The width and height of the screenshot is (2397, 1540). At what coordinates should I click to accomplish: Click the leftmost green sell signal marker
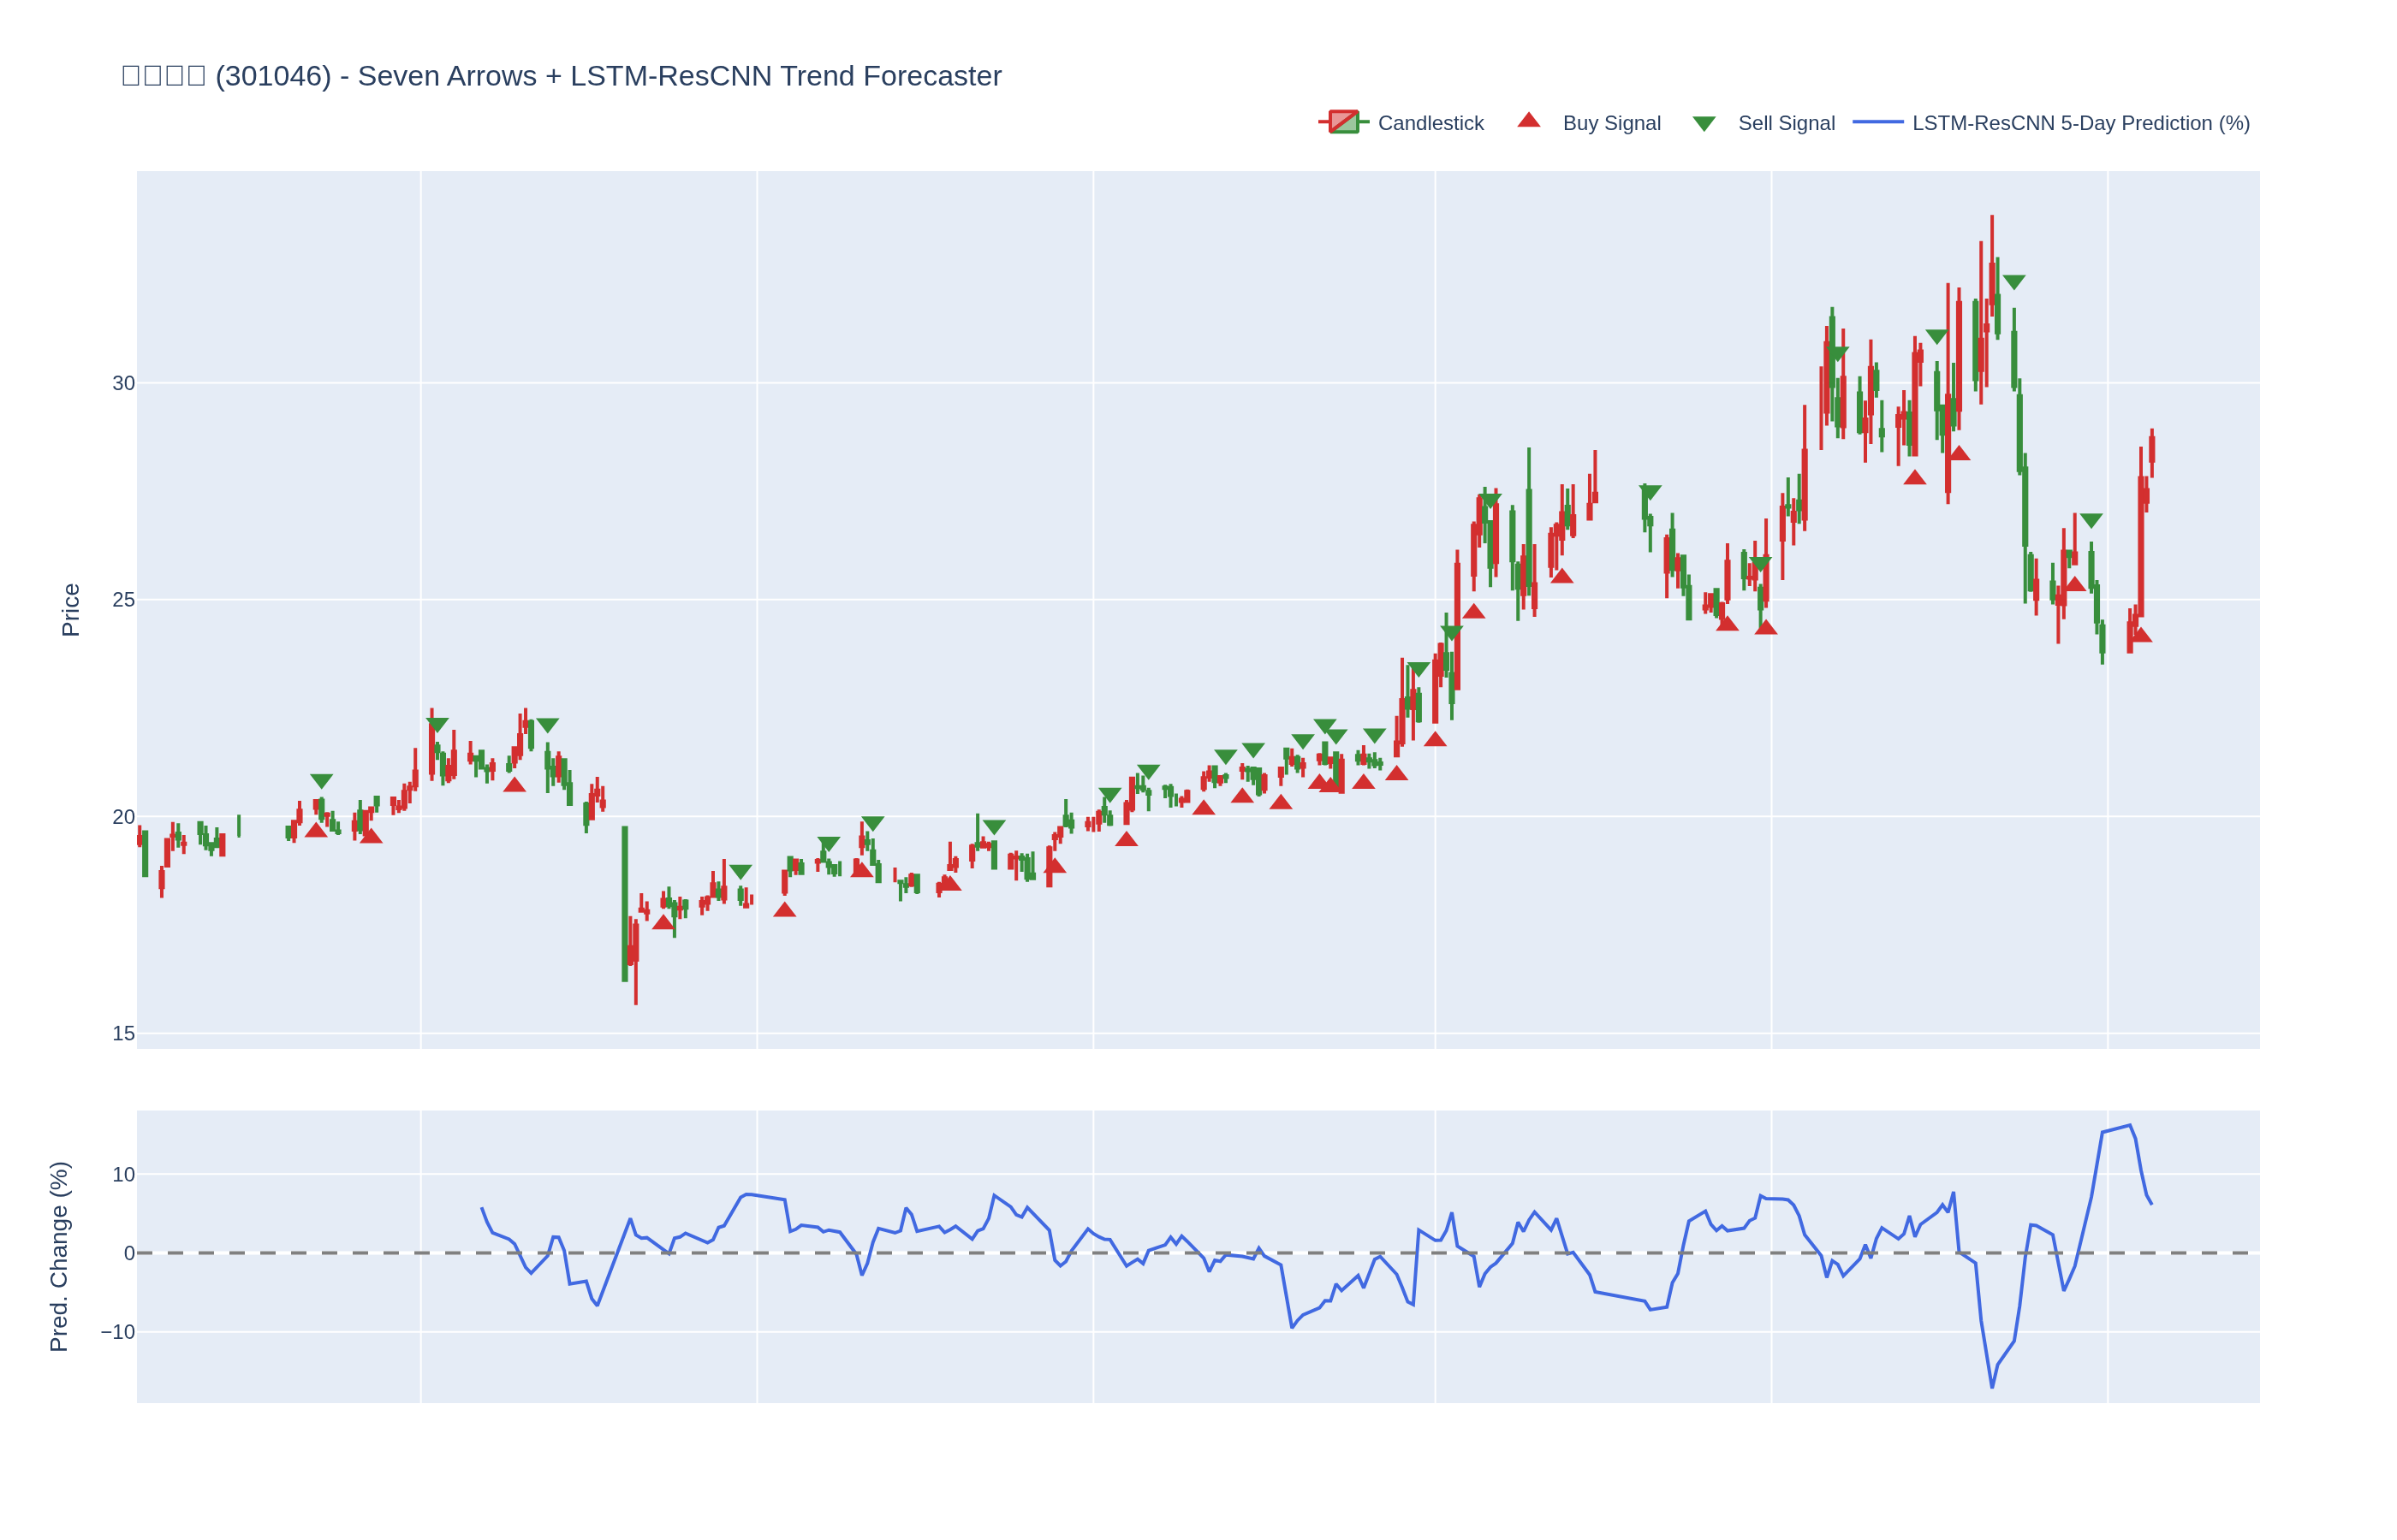pos(321,781)
